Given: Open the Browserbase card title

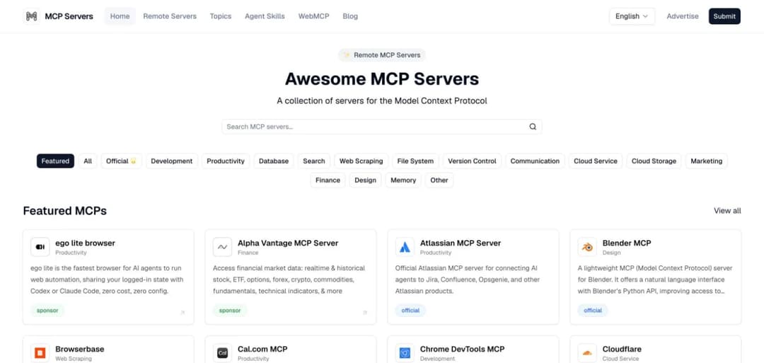Looking at the screenshot, I should pyautogui.click(x=79, y=350).
